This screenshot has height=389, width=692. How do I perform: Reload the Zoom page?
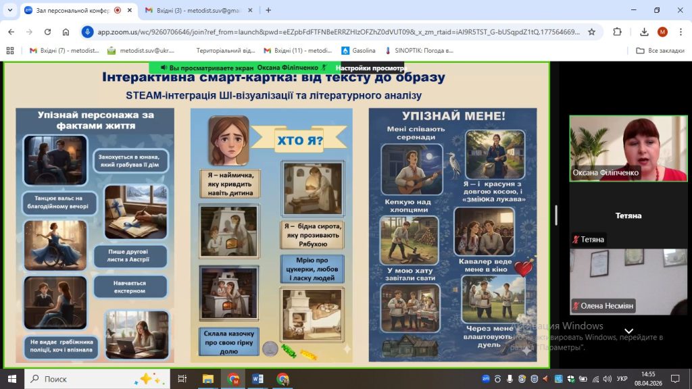coord(47,32)
